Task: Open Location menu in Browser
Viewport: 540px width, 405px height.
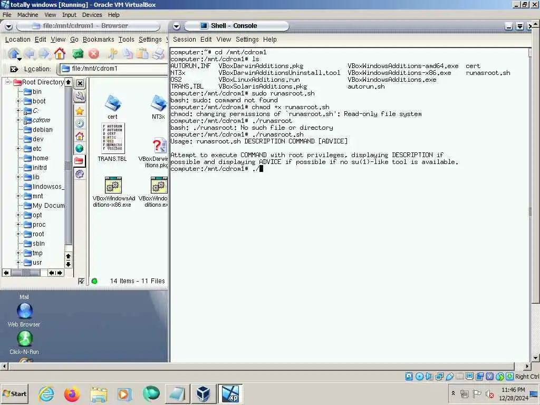Action: click(x=17, y=40)
